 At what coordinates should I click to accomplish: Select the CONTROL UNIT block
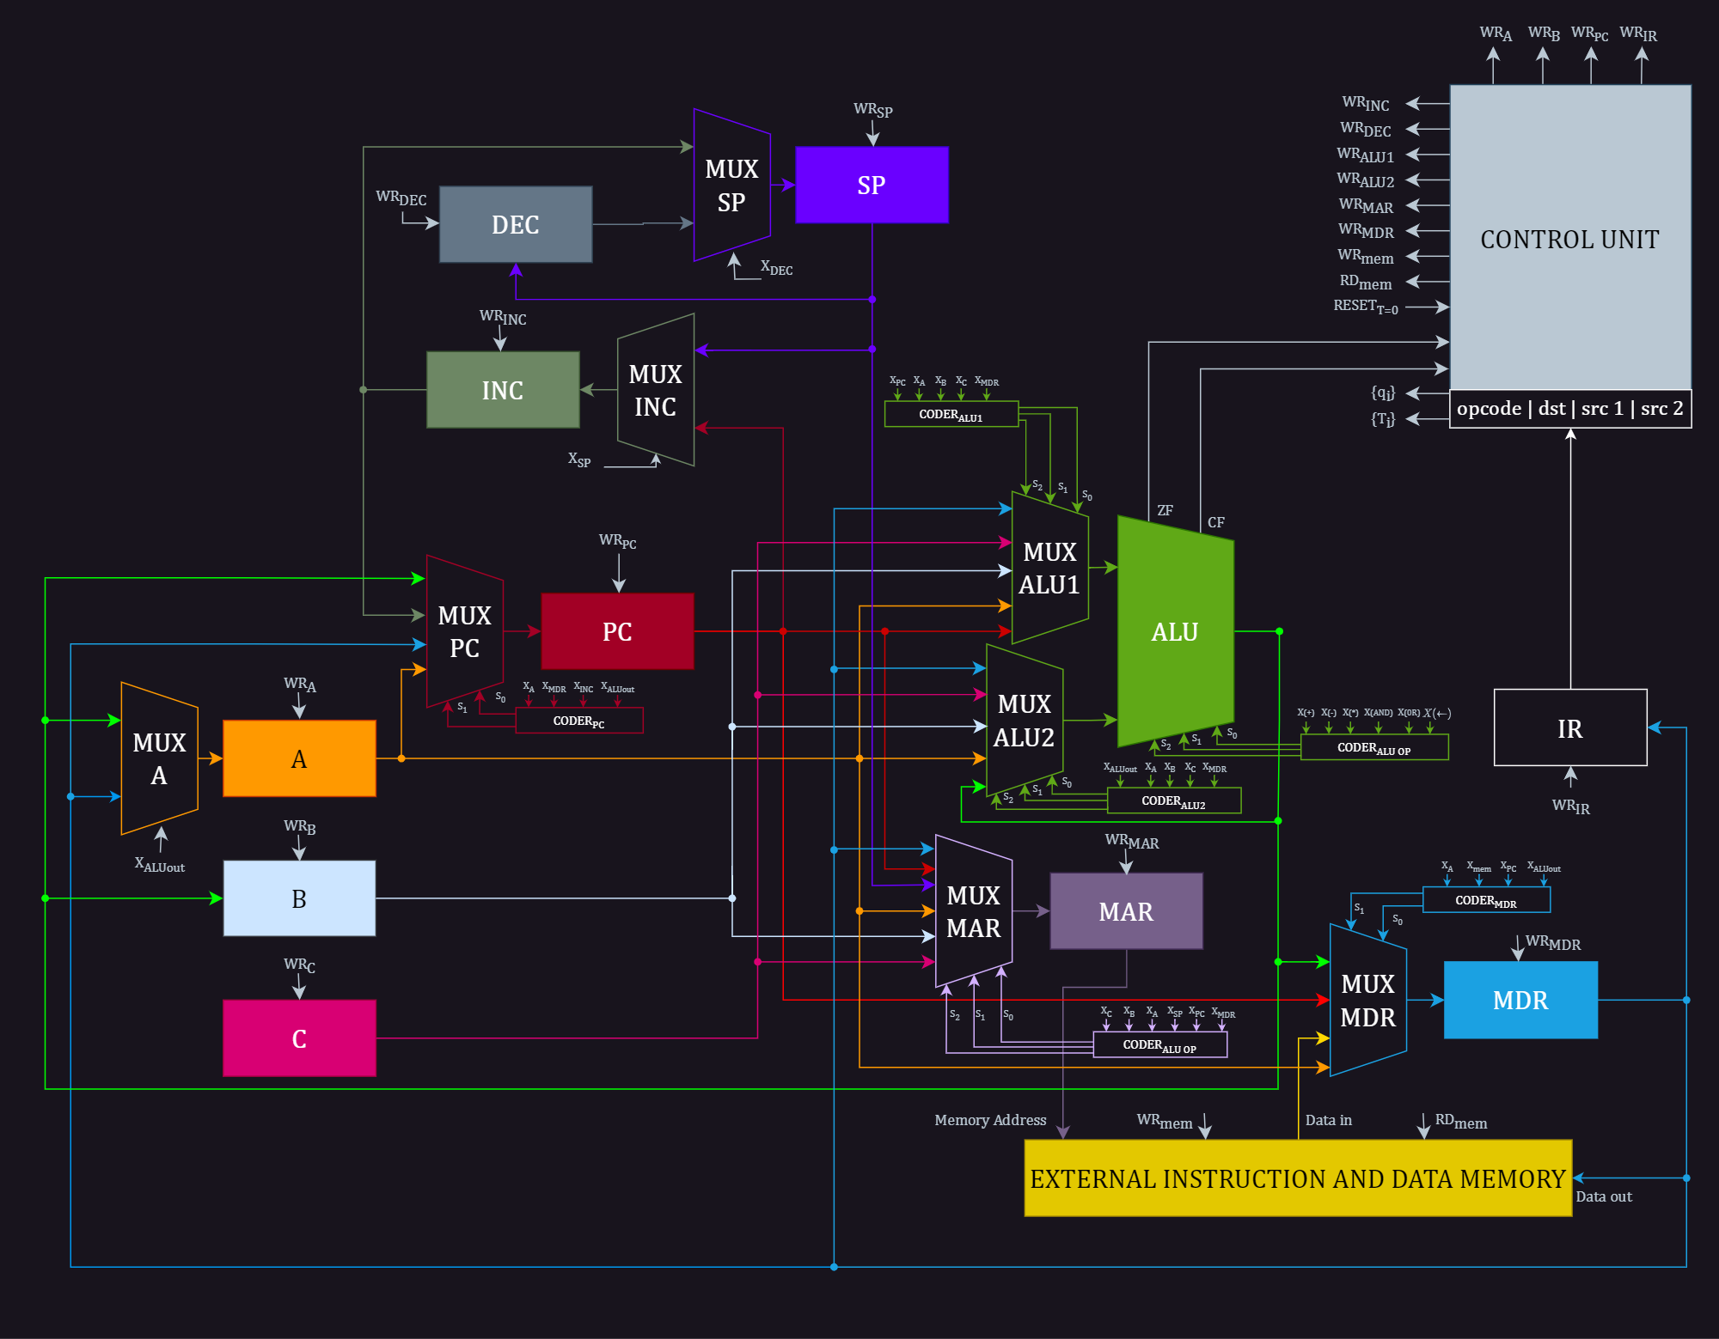(x=1569, y=238)
